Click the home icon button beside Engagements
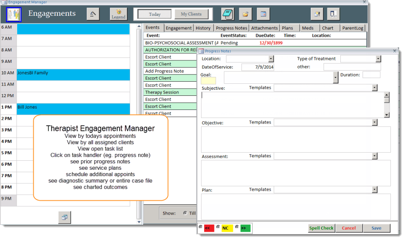This screenshot has height=239, width=411. coord(93,14)
